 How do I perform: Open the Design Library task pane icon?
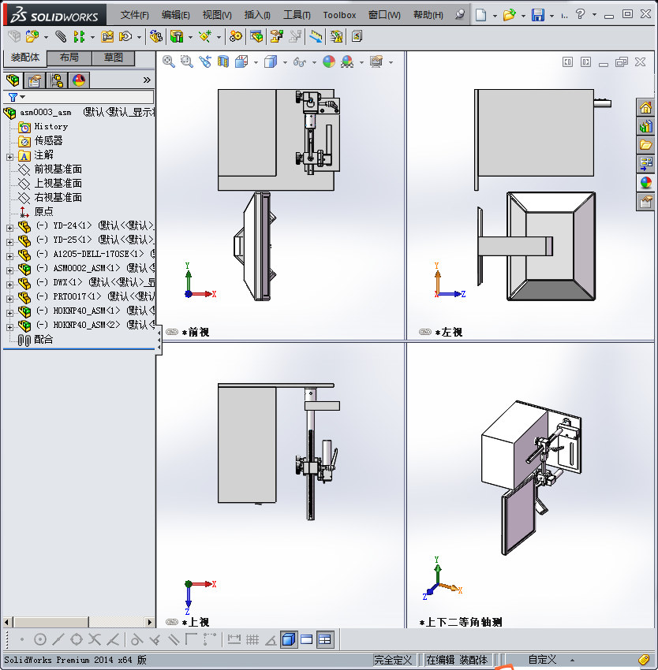[645, 126]
